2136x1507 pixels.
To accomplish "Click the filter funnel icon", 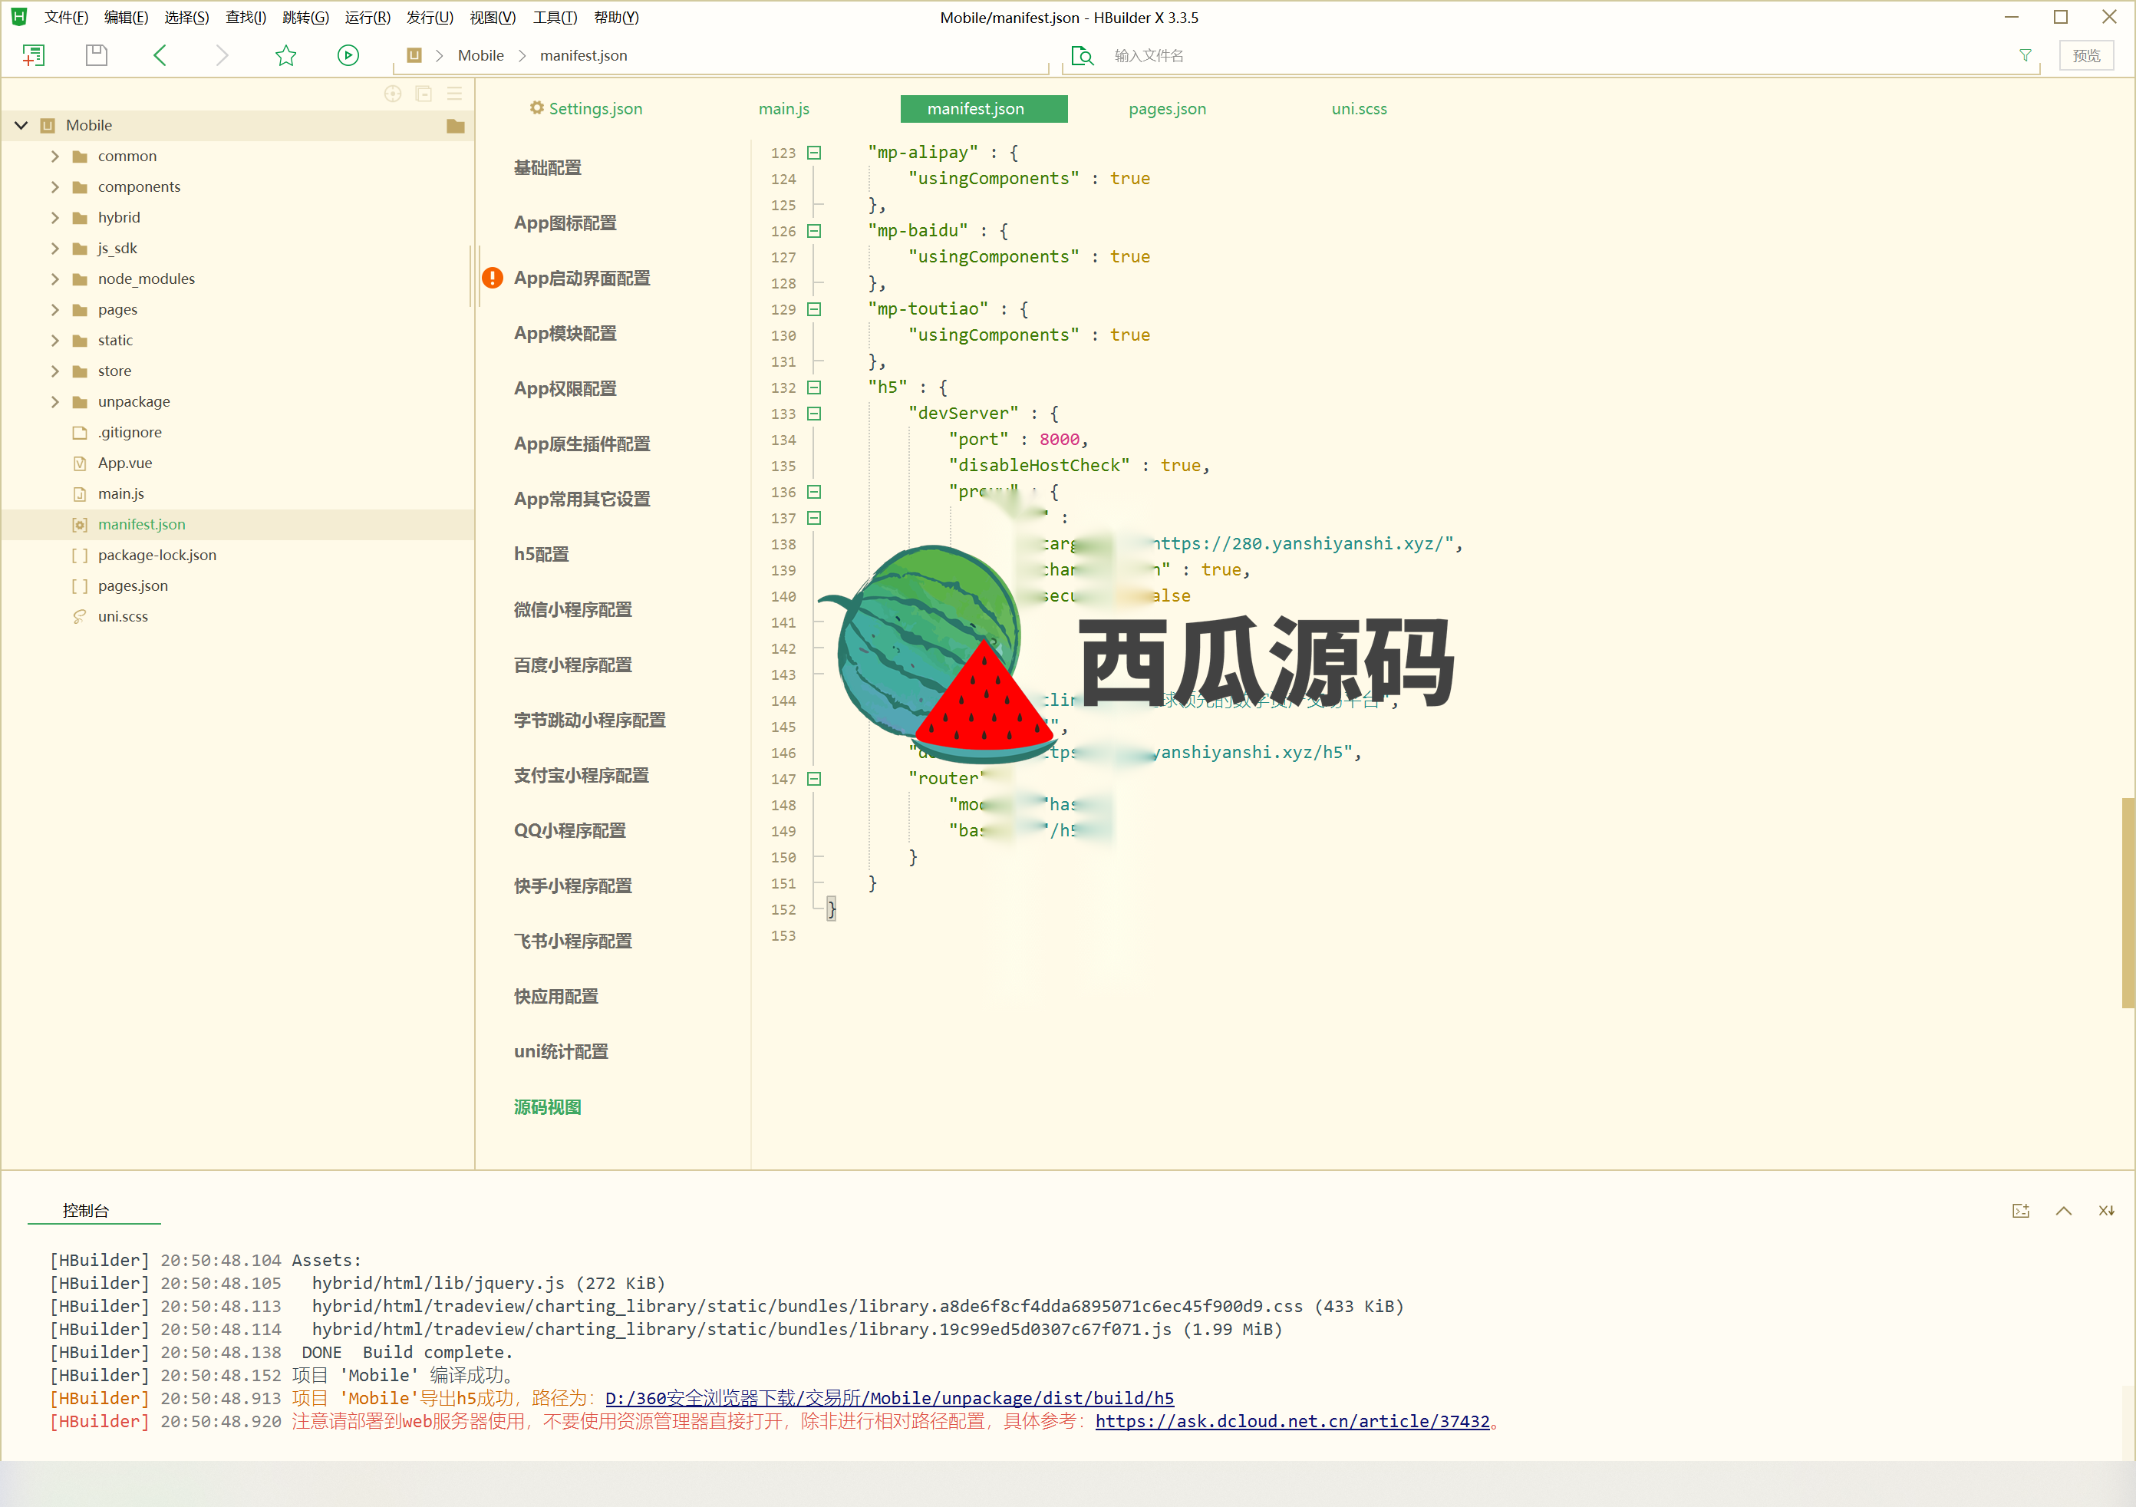I will [x=2026, y=56].
